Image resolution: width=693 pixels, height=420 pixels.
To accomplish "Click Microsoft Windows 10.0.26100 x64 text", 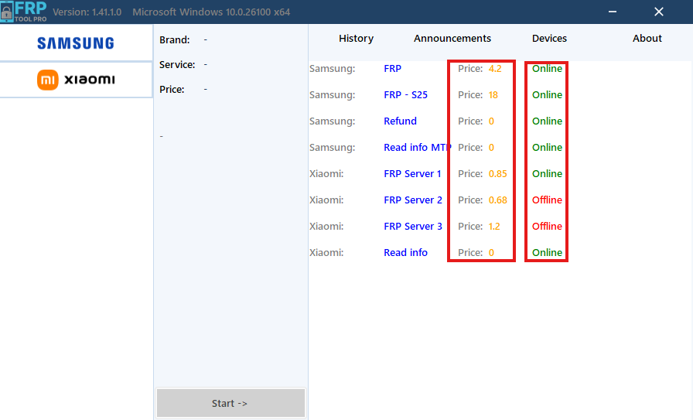I will click(211, 12).
